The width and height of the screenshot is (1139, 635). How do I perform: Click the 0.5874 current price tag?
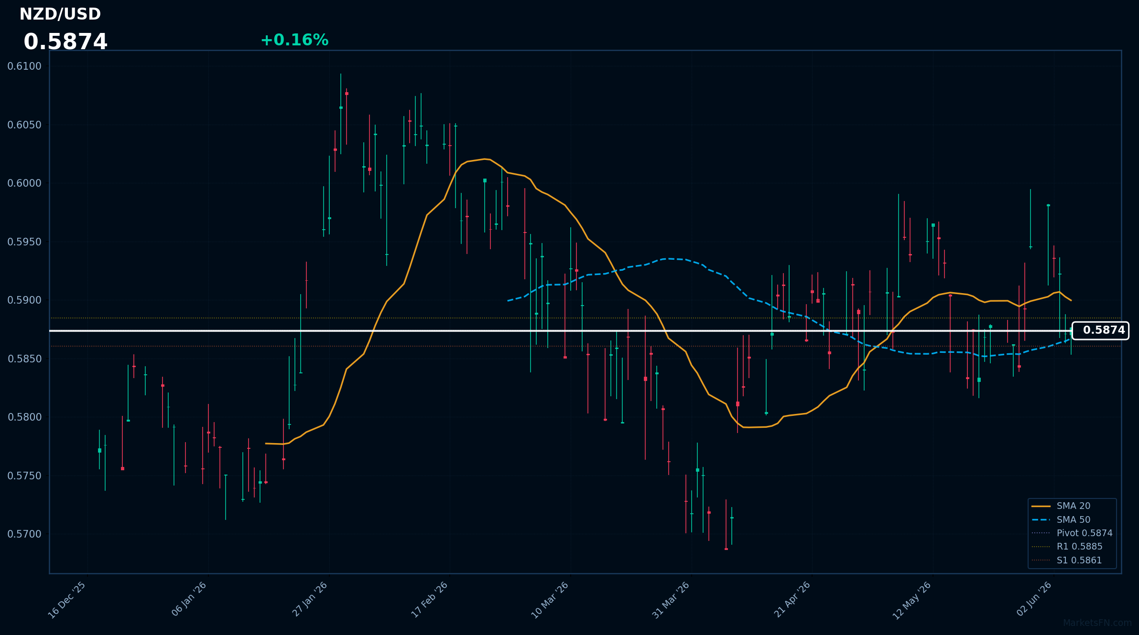[1100, 330]
